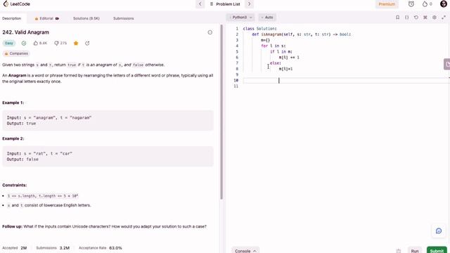The image size is (450, 253).
Task: Toggle fullscreen editor icon
Action: click(444, 18)
